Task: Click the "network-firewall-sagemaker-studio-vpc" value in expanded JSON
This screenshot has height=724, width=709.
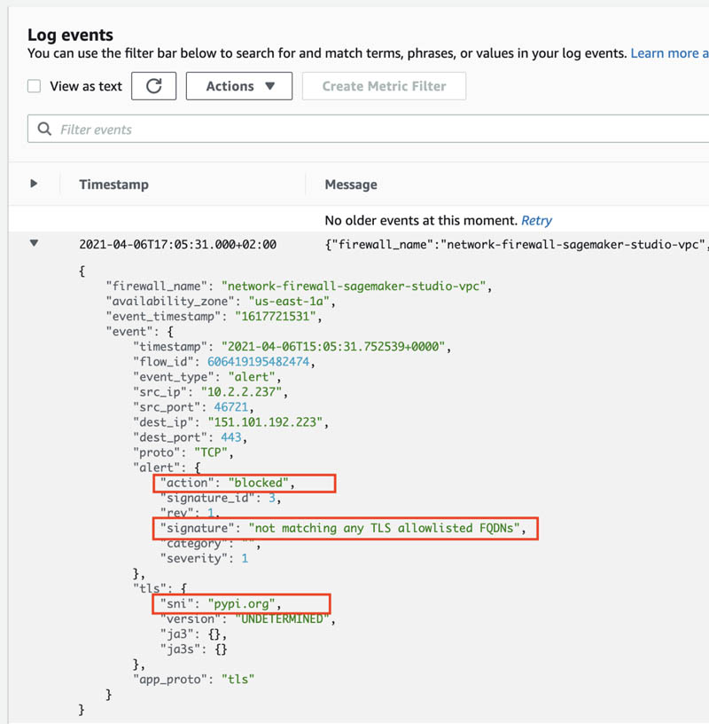Action: pyautogui.click(x=354, y=287)
